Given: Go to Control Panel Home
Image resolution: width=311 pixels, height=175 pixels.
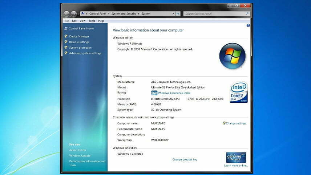Looking at the screenshot, I should pyautogui.click(x=81, y=29).
